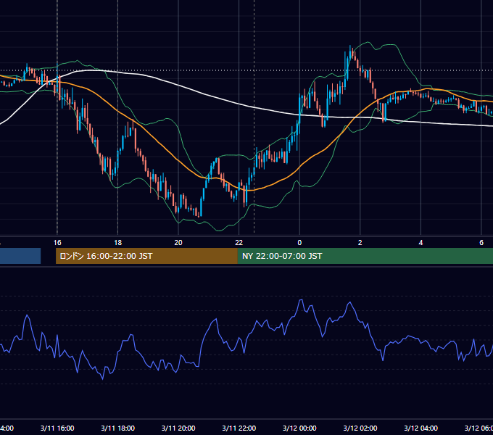Click the 3/12 00:00 date label
The height and width of the screenshot is (435, 493).
point(299,428)
